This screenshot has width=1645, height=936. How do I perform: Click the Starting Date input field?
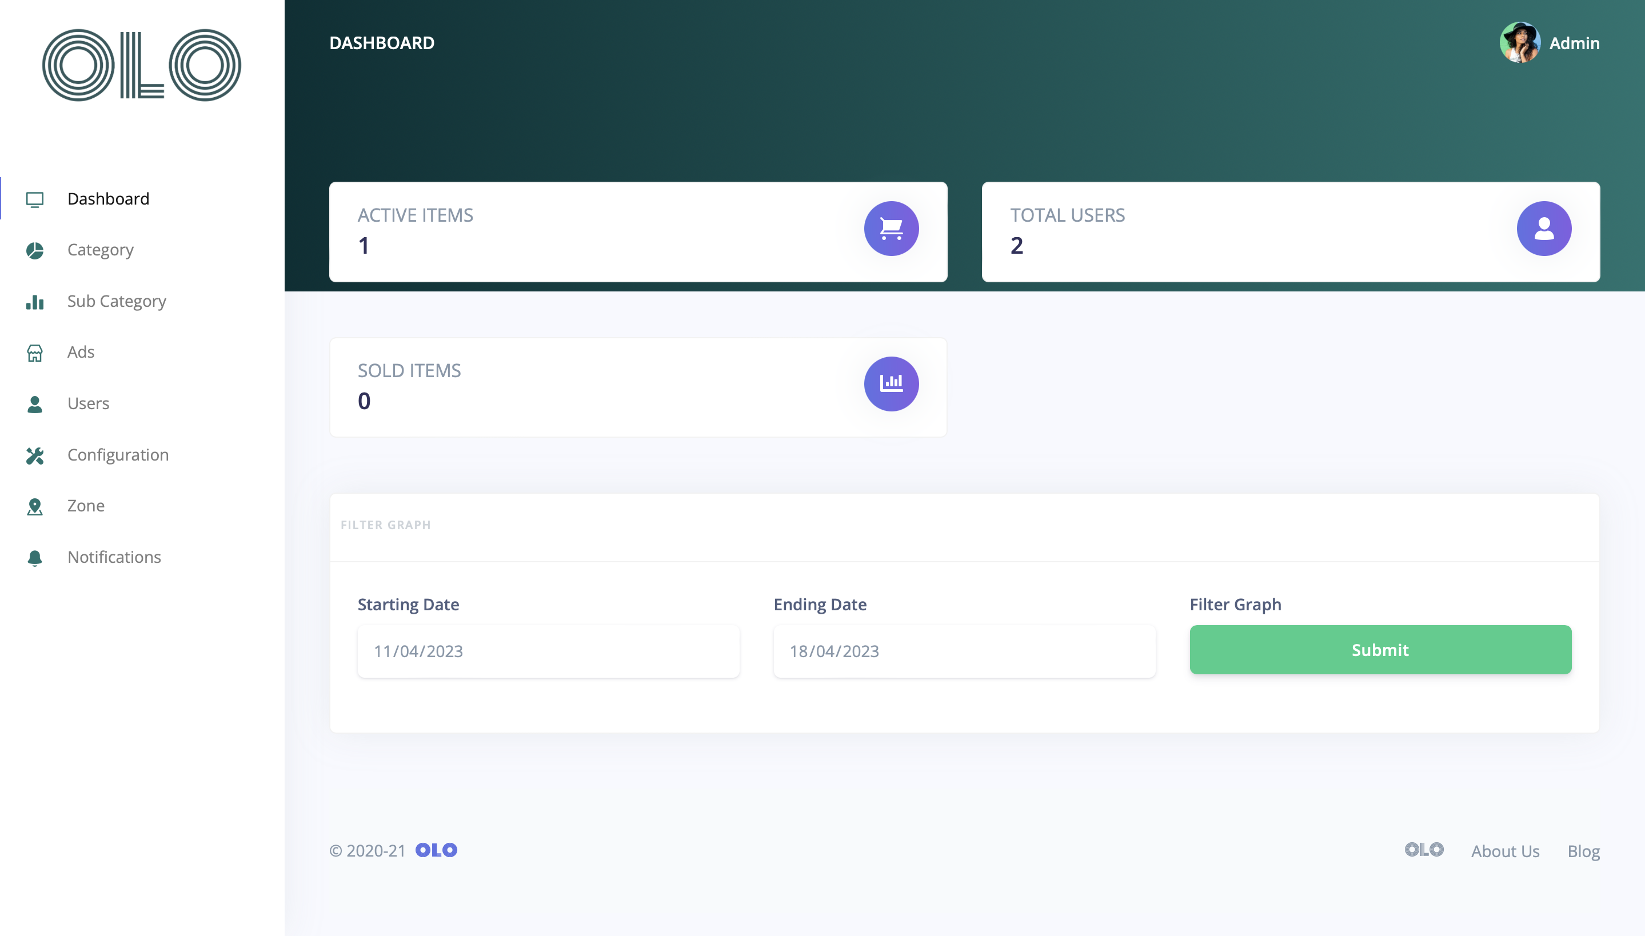(548, 650)
